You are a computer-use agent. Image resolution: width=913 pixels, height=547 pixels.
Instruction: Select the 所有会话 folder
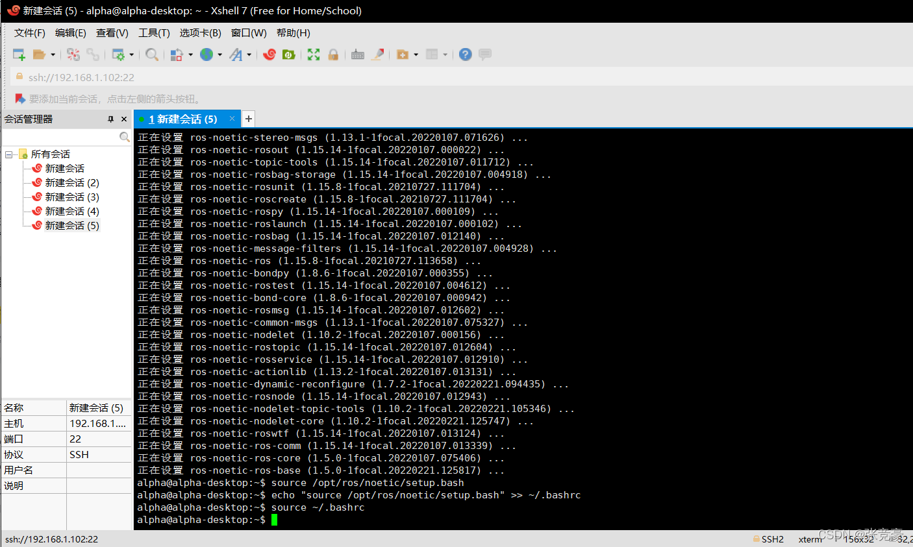tap(50, 154)
